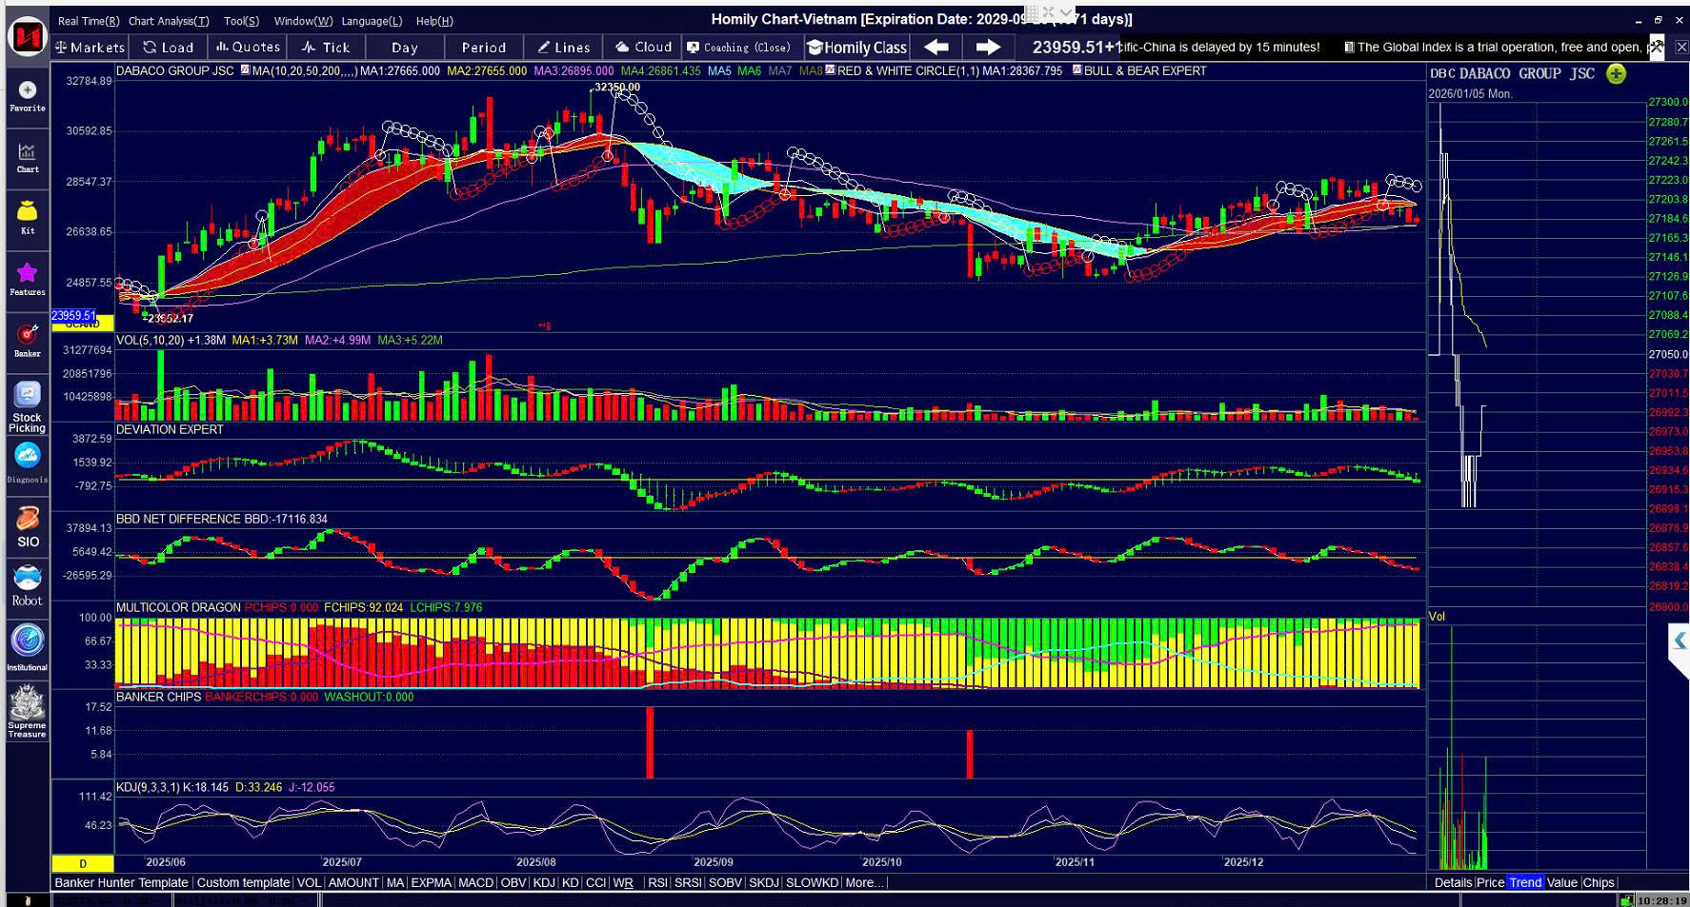This screenshot has height=907, width=1690.
Task: Open the SIO sidebar icon
Action: click(x=28, y=526)
